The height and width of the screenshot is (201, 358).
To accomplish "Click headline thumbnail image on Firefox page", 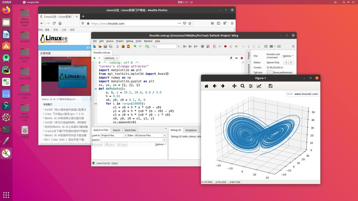I will tap(66, 76).
